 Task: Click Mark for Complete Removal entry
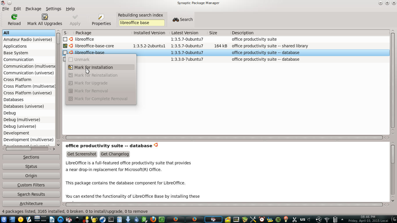[x=101, y=99]
